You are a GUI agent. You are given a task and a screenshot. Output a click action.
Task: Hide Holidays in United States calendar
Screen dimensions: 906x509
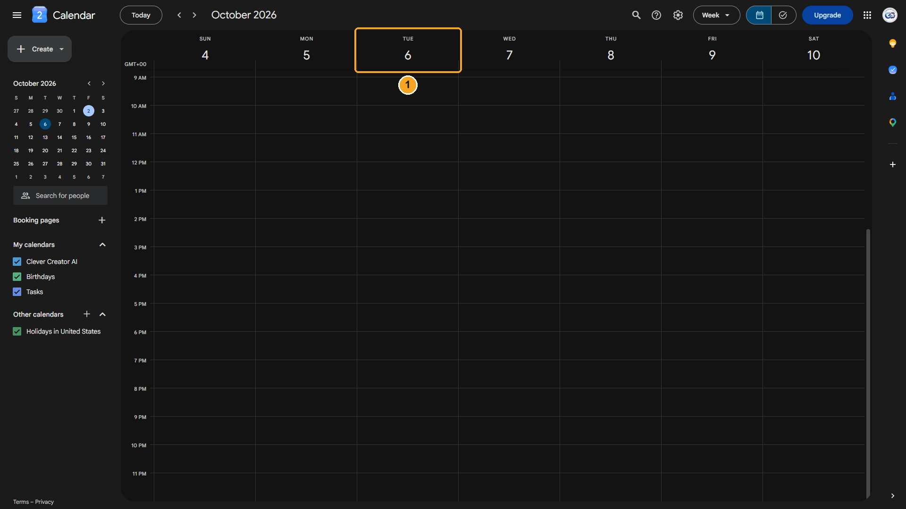[17, 331]
